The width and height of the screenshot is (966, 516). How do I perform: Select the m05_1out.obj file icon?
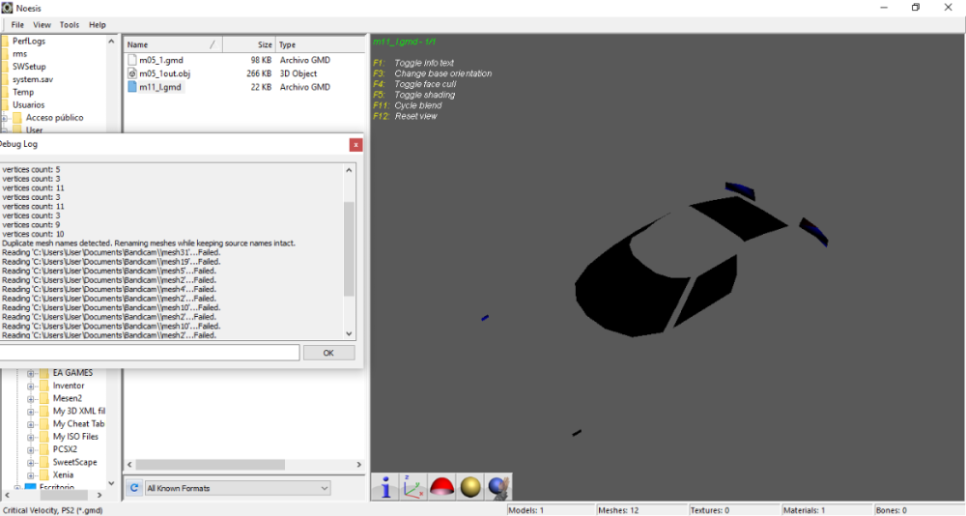click(132, 73)
